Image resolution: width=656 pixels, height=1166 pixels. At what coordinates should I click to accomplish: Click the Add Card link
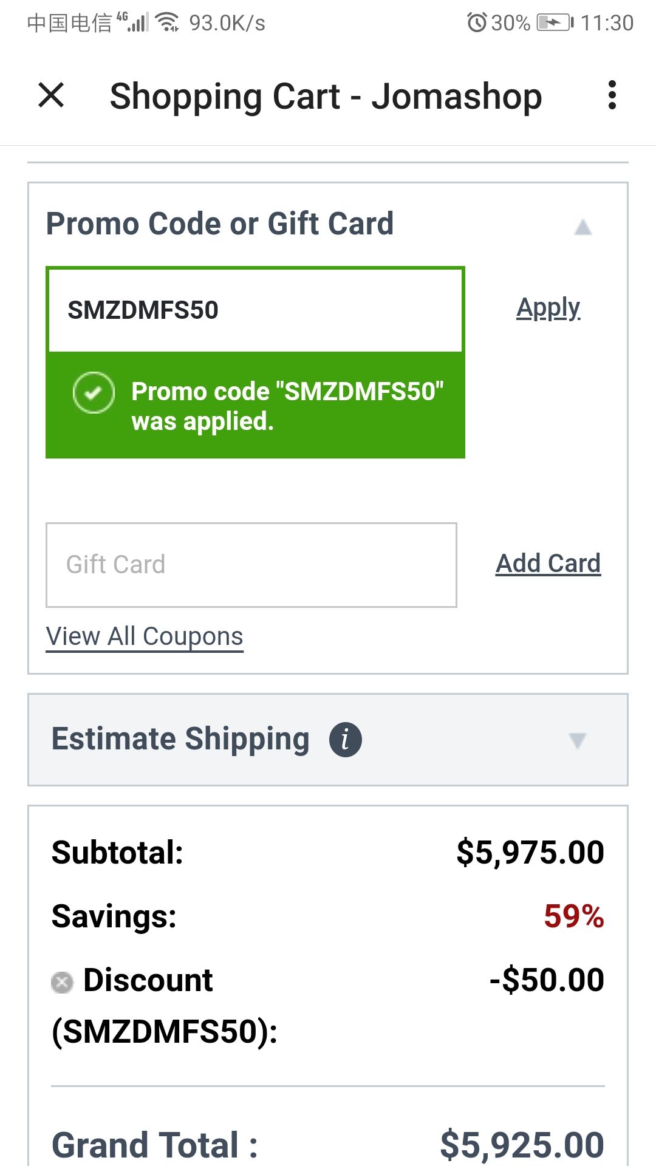click(548, 564)
